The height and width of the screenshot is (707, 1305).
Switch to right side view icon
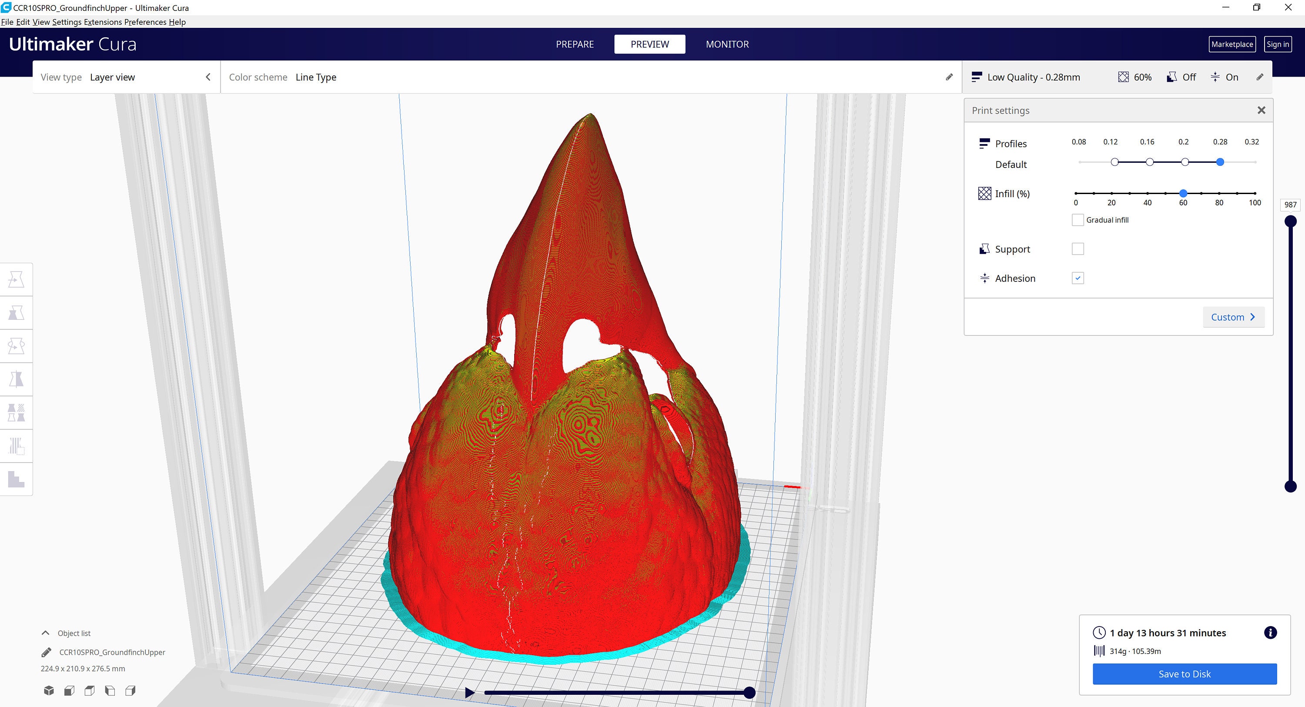[130, 690]
